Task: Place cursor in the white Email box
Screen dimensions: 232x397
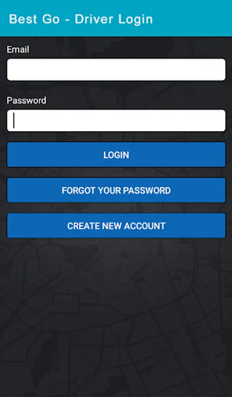Action: pyautogui.click(x=116, y=70)
